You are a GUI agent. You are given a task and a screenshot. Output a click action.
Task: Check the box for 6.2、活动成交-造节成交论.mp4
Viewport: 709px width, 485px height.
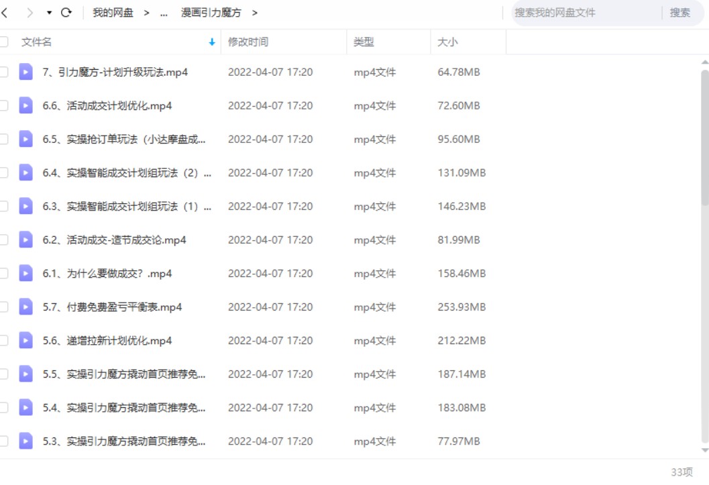tap(3, 239)
